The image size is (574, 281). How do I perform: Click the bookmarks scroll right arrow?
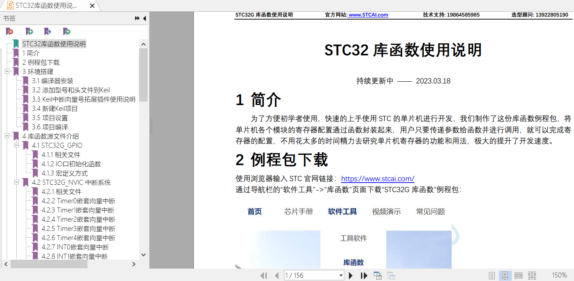(134, 264)
